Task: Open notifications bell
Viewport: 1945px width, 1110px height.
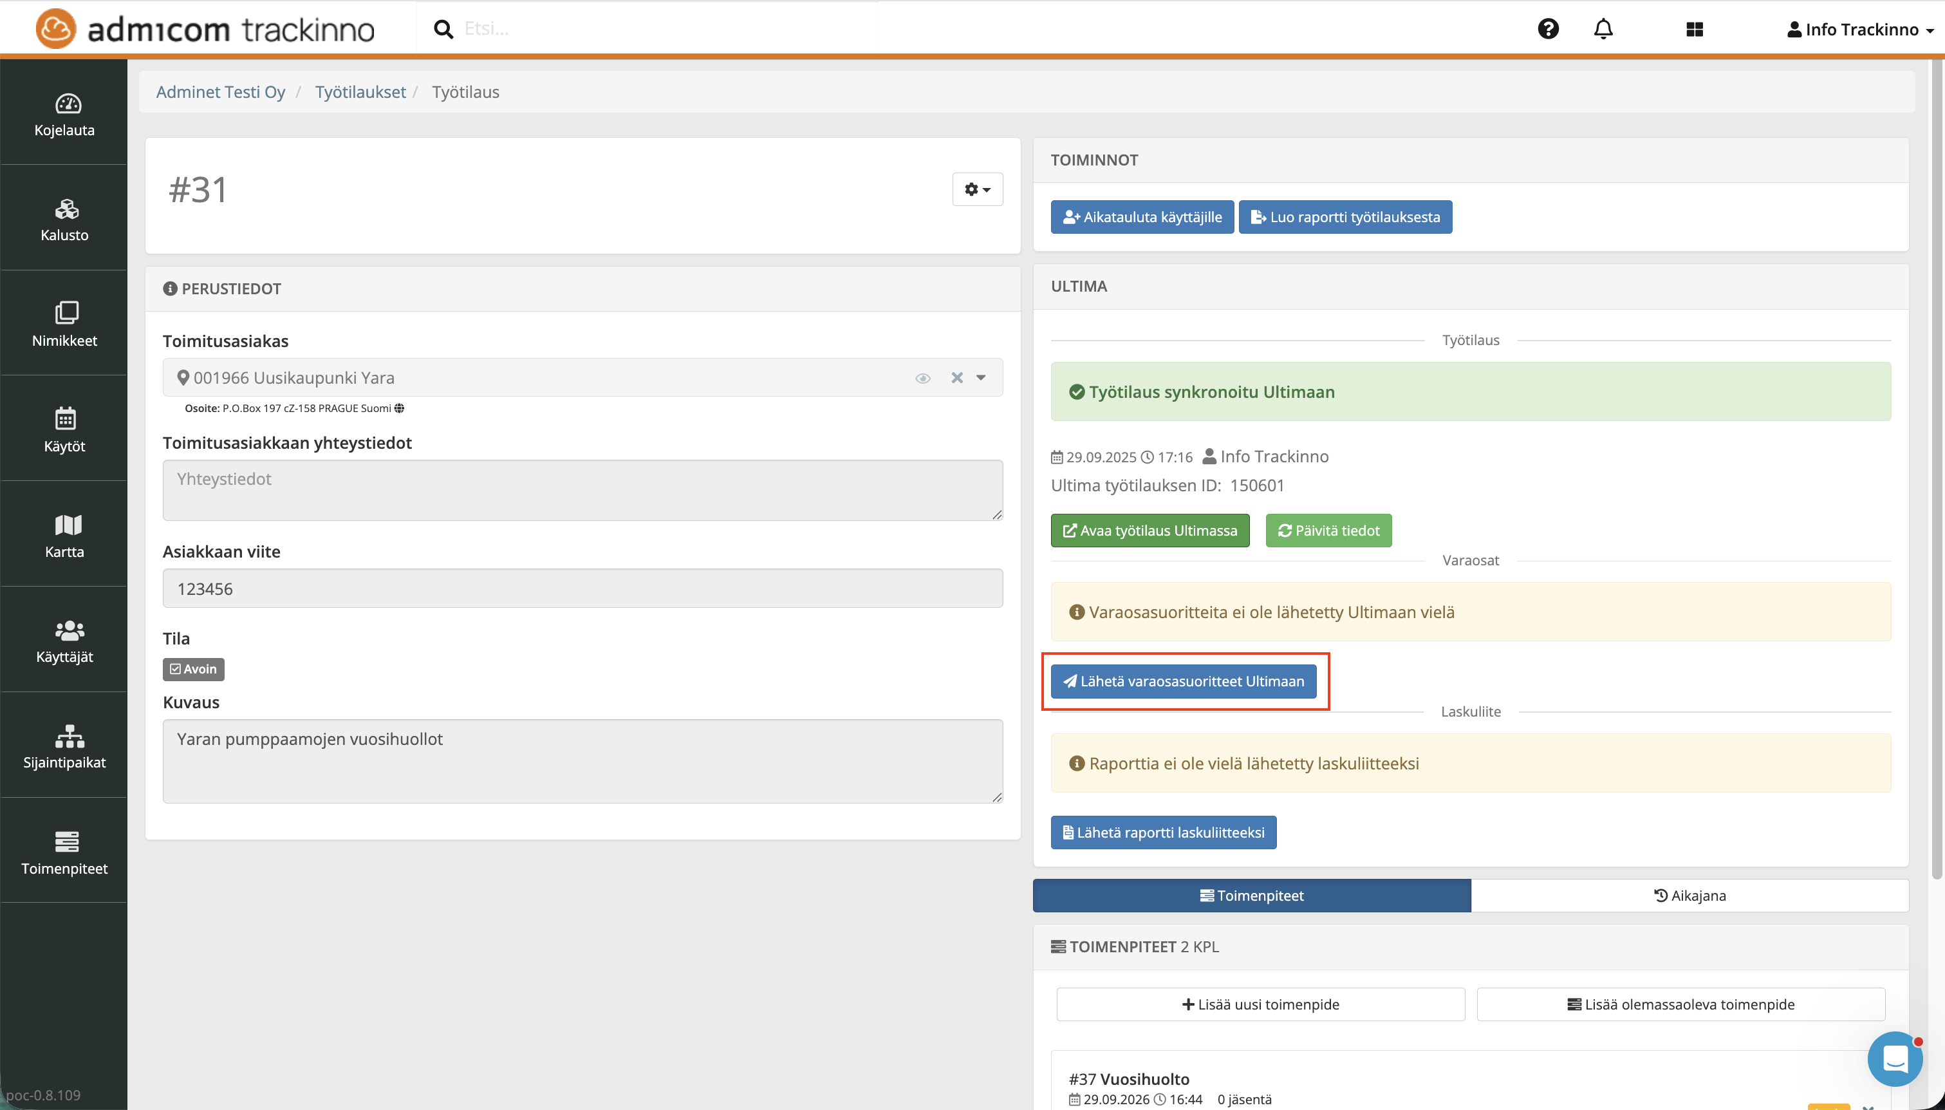Action: click(1603, 29)
